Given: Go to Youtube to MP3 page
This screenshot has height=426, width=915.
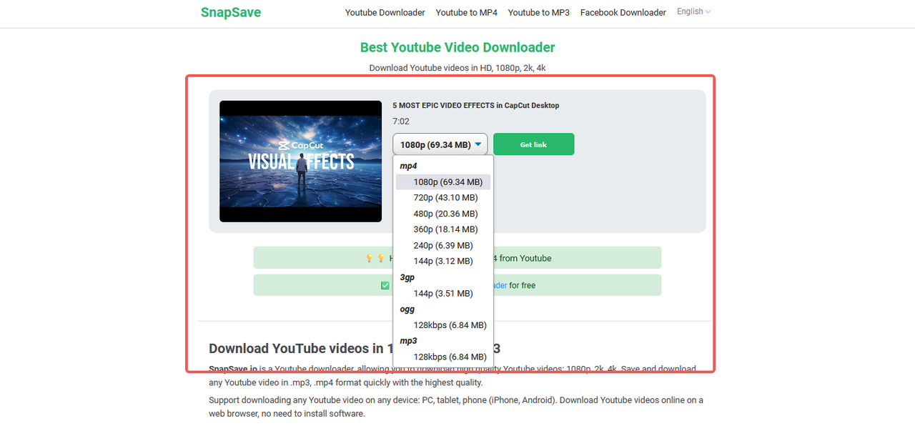Looking at the screenshot, I should pyautogui.click(x=538, y=13).
